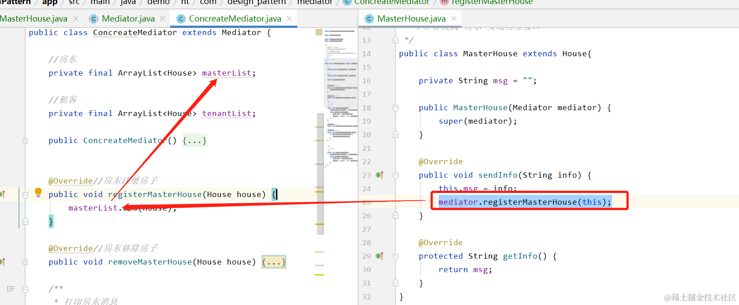Click ConcreateMediator in the class declaration line
739x305 pixels.
(x=135, y=32)
